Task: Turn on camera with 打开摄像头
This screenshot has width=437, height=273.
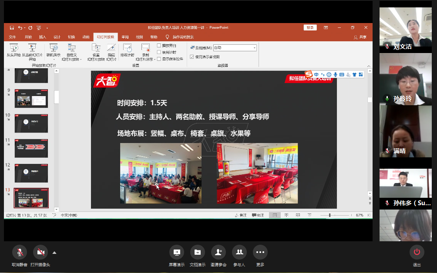Action: [x=40, y=252]
